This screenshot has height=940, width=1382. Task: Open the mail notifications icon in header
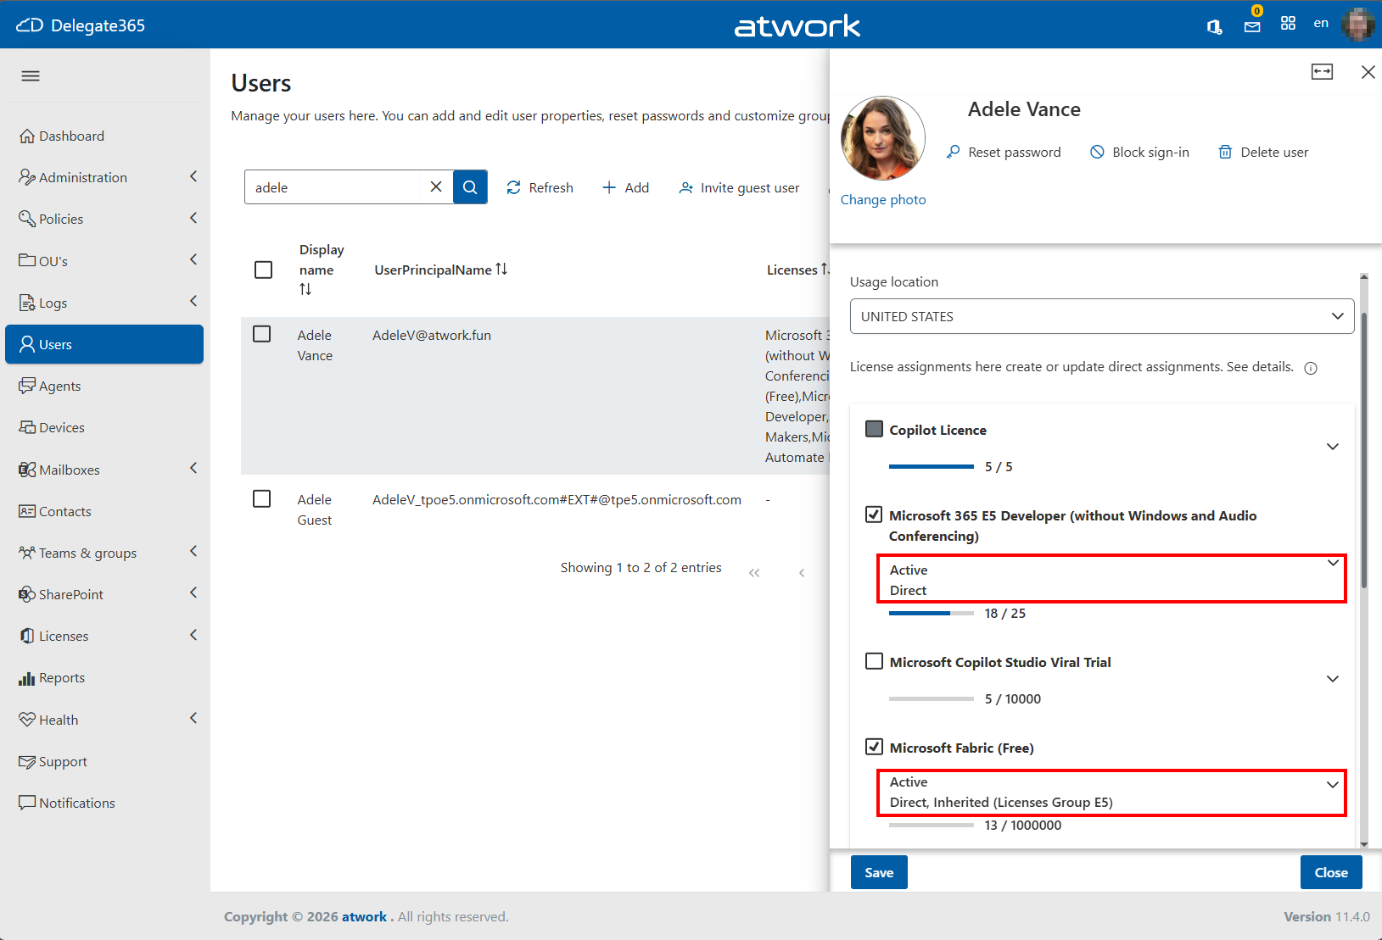(x=1252, y=25)
